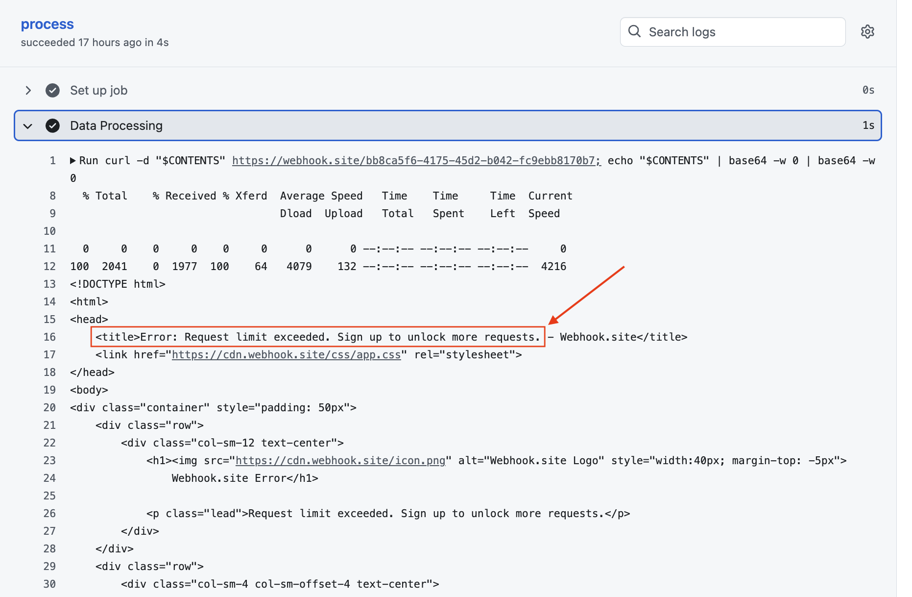Click the 'Dload' column label
The width and height of the screenshot is (912, 597).
(x=296, y=214)
